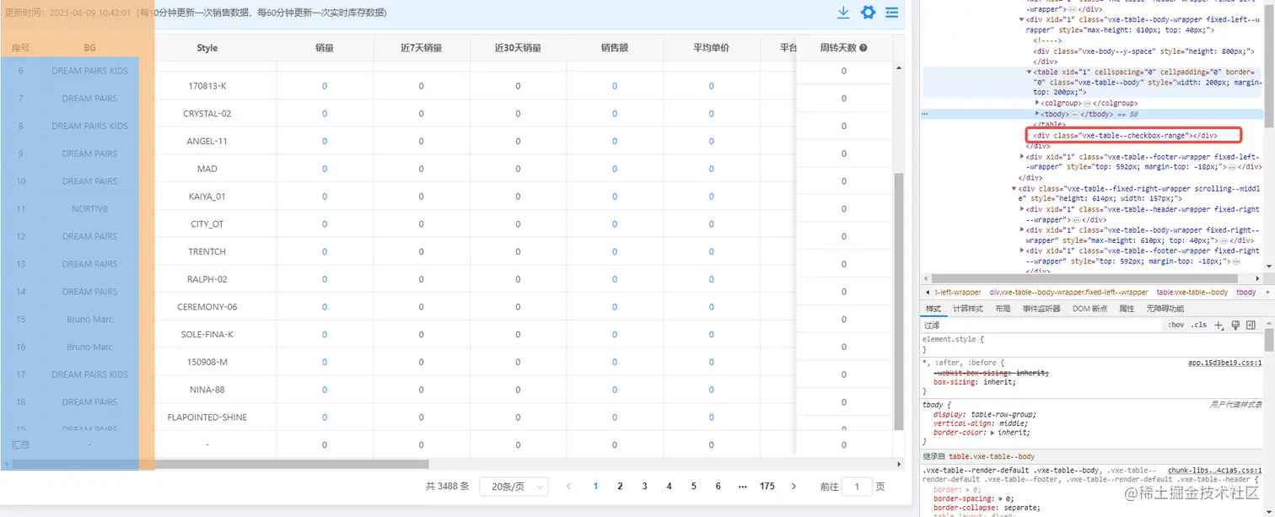Viewport: 1275px width, 517px height.
Task: Click the 前往 page number input field
Action: [x=857, y=487]
